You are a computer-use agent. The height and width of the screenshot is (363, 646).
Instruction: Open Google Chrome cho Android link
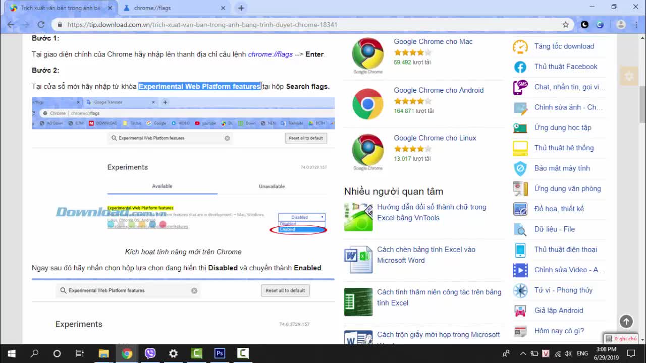tap(439, 90)
